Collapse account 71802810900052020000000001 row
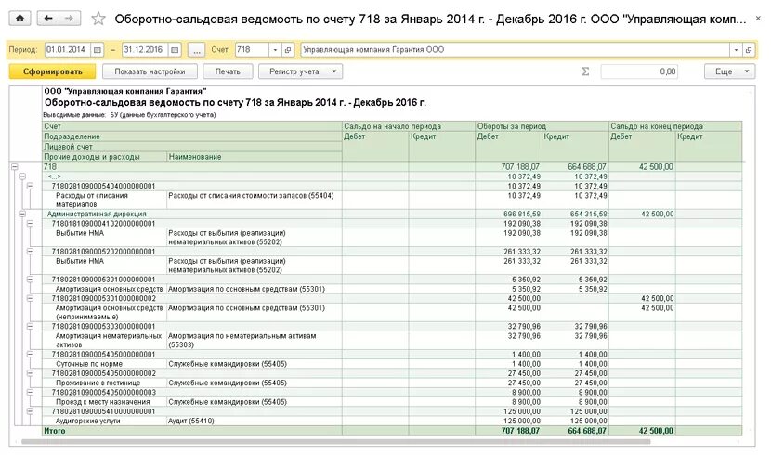This screenshot has width=771, height=455. coord(30,252)
